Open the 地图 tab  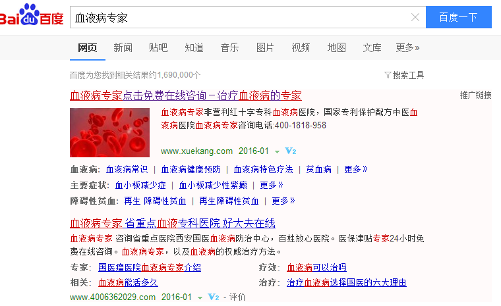(x=336, y=48)
